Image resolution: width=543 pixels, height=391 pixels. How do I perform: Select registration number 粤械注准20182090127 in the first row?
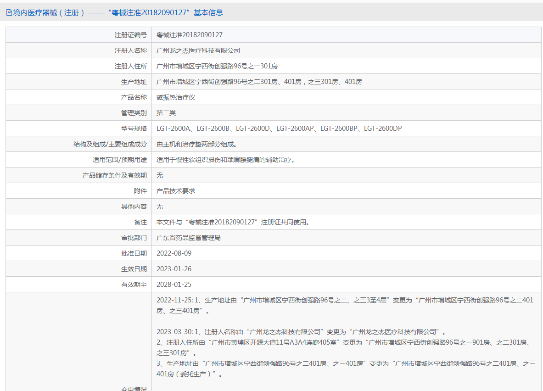[190, 35]
